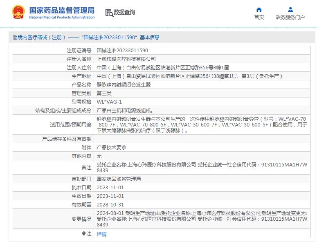Click the 政务服务门户 user icon
Screen dimensions: 317x246
pos(290,9)
